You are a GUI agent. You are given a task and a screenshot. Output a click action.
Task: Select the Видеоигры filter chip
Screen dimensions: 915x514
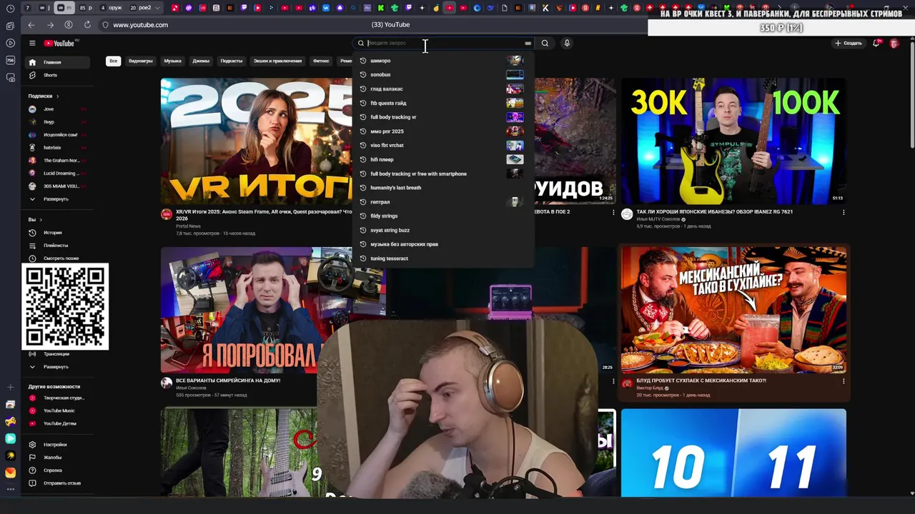[x=141, y=61]
